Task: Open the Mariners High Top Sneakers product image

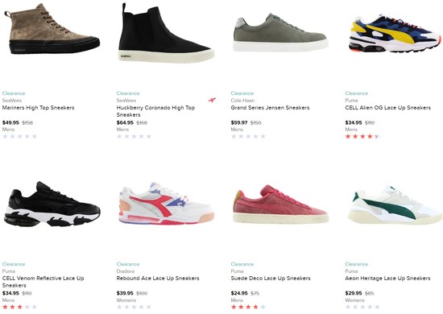Action: pos(52,29)
